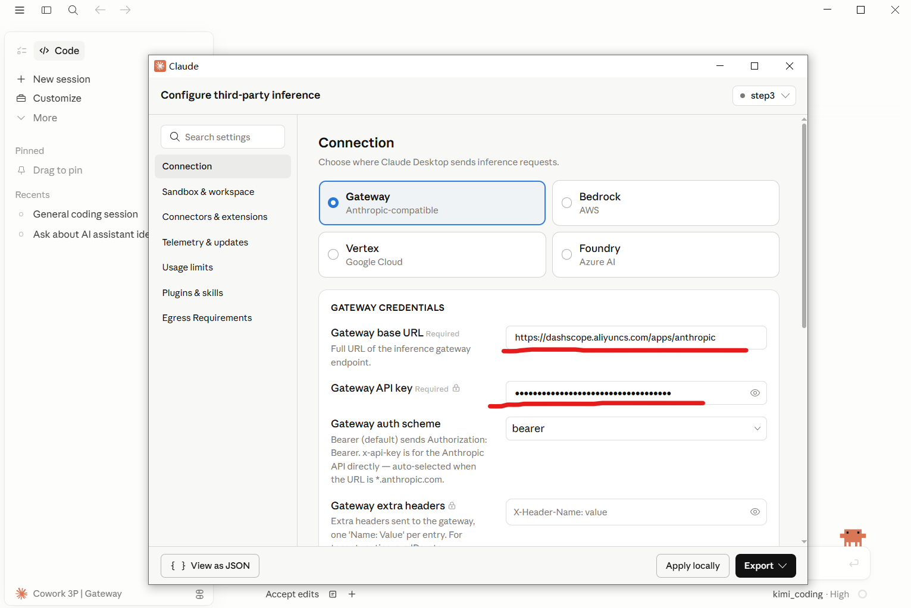This screenshot has height=608, width=911.
Task: Click Apply locally
Action: point(693,566)
